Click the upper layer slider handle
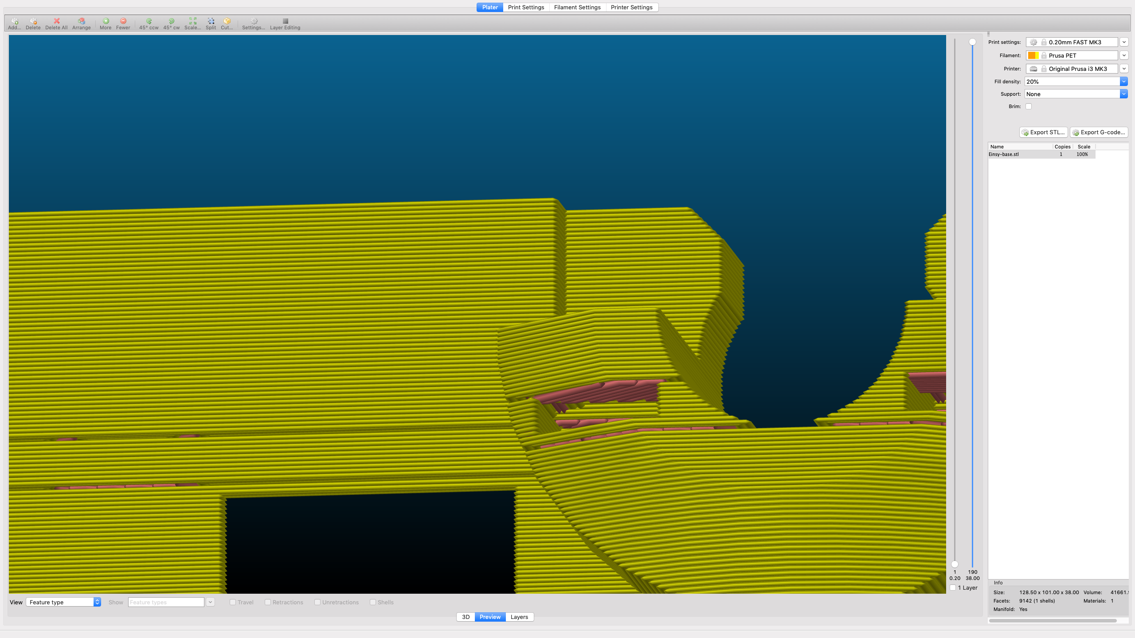Screen dimensions: 1135x638 972,42
